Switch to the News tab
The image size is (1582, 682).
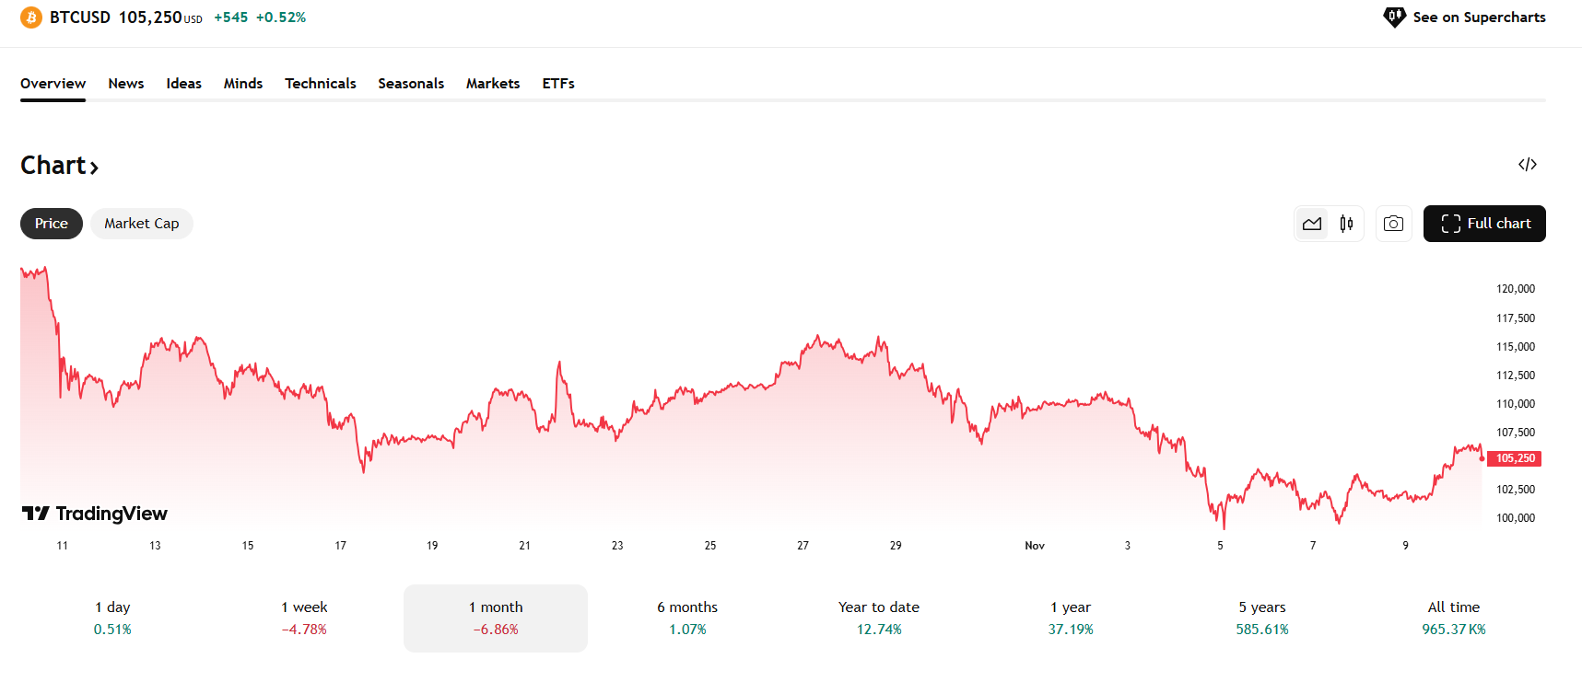pos(126,84)
